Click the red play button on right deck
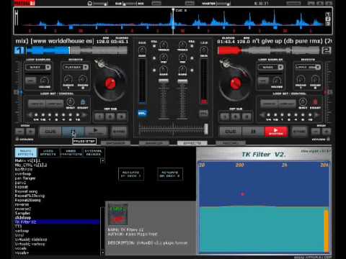346x259 pixels. 276,132
